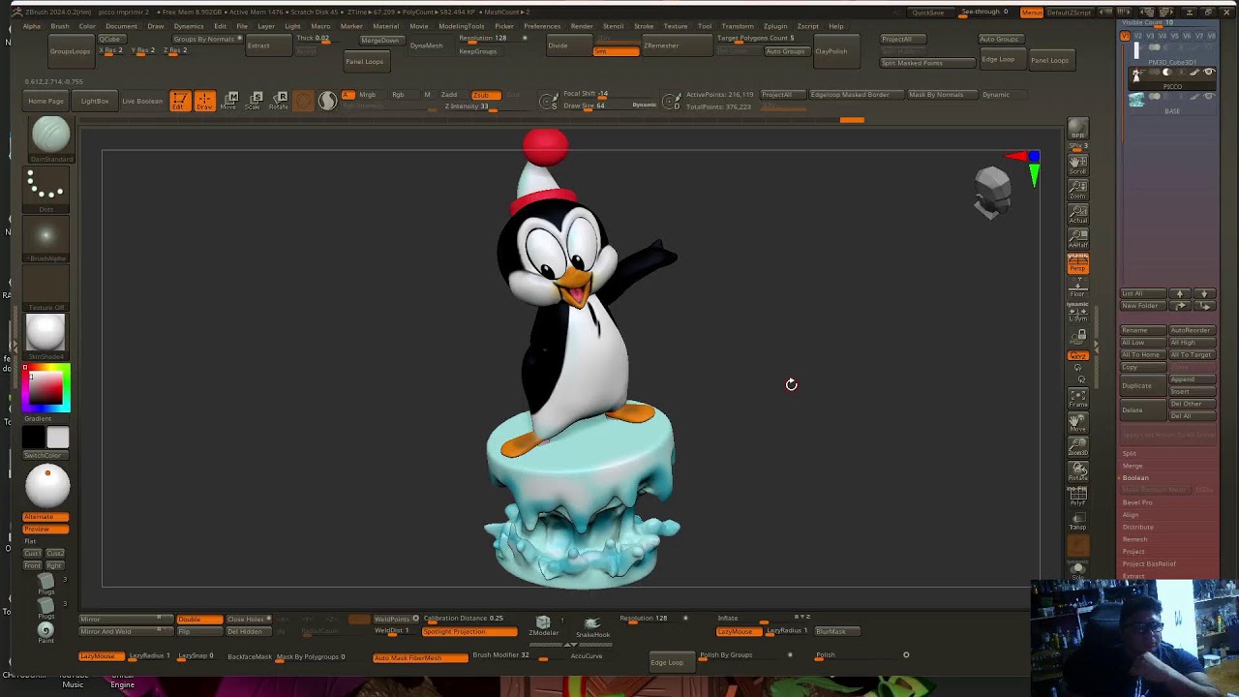Toggle Perspective view (Persp) button

tap(1077, 262)
